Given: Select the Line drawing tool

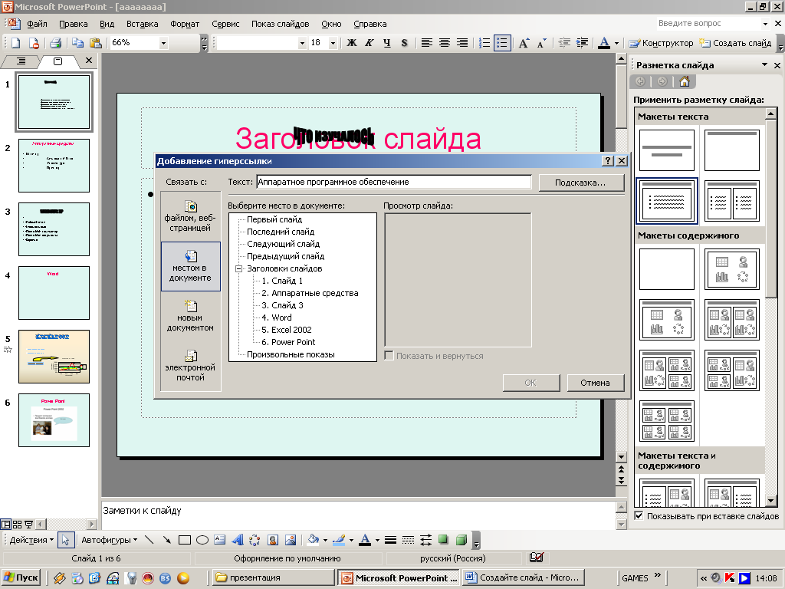Looking at the screenshot, I should pos(149,540).
